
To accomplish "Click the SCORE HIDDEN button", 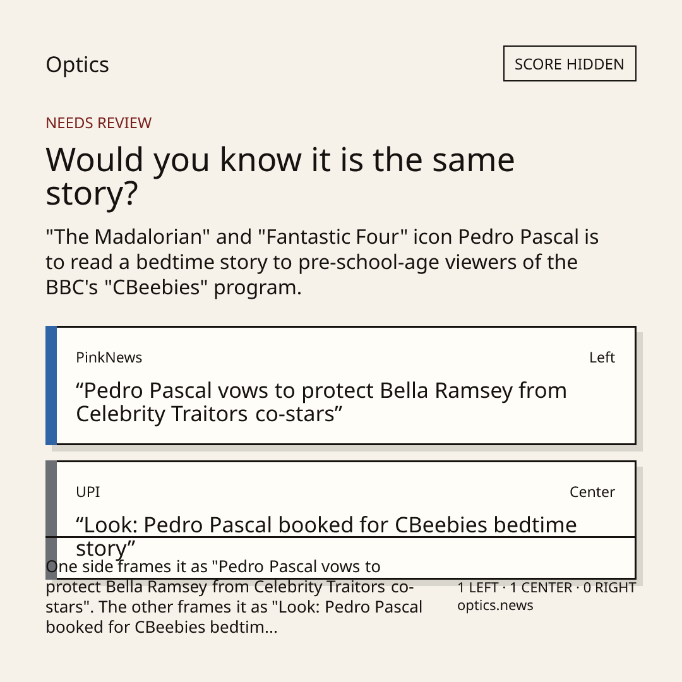I will click(570, 64).
